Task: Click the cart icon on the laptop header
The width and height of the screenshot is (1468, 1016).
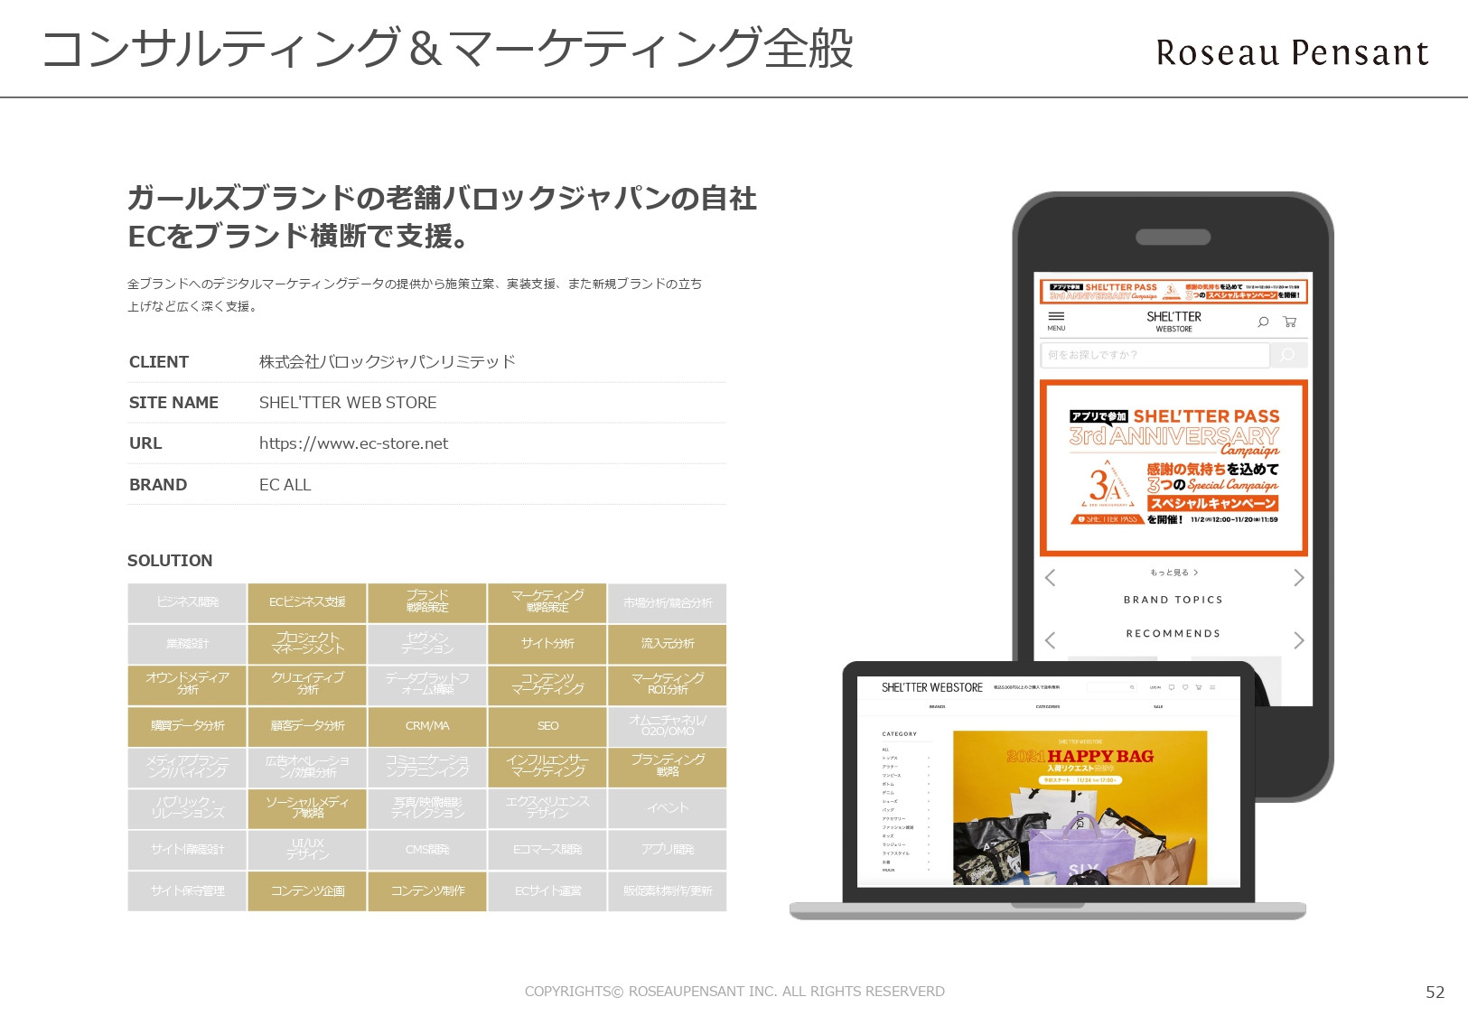Action: [1199, 686]
